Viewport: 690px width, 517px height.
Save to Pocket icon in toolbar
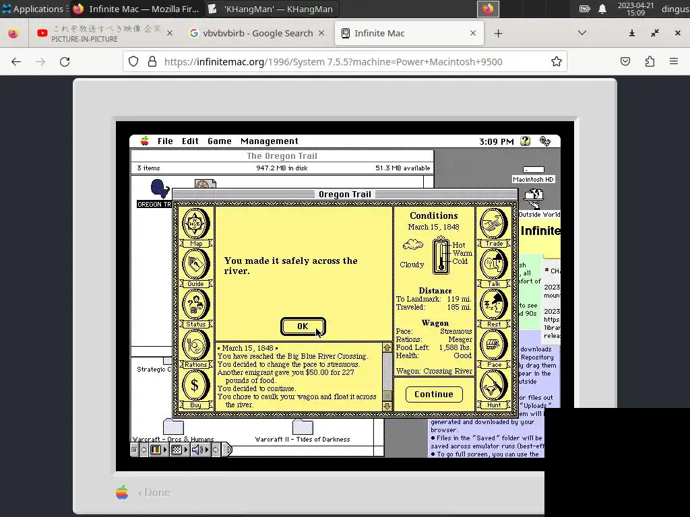[625, 61]
